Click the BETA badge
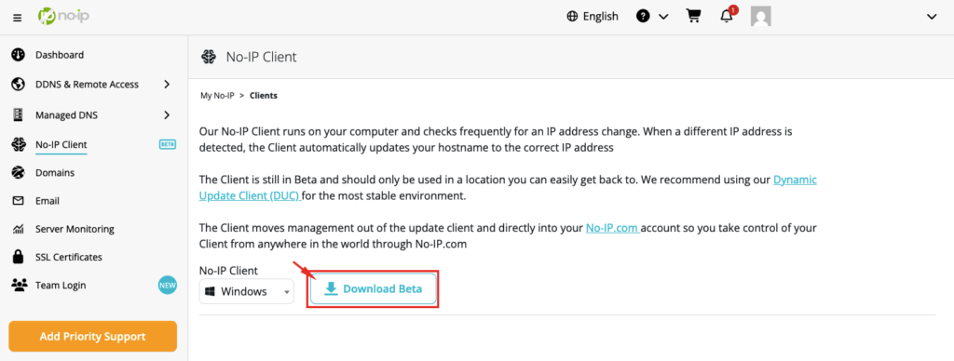Viewport: 954px width, 361px height. (x=168, y=144)
